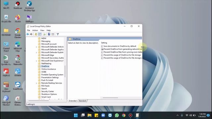Open Help from the blue toolbar icon
Screen dimensions: 212x119
[x=49, y=34]
